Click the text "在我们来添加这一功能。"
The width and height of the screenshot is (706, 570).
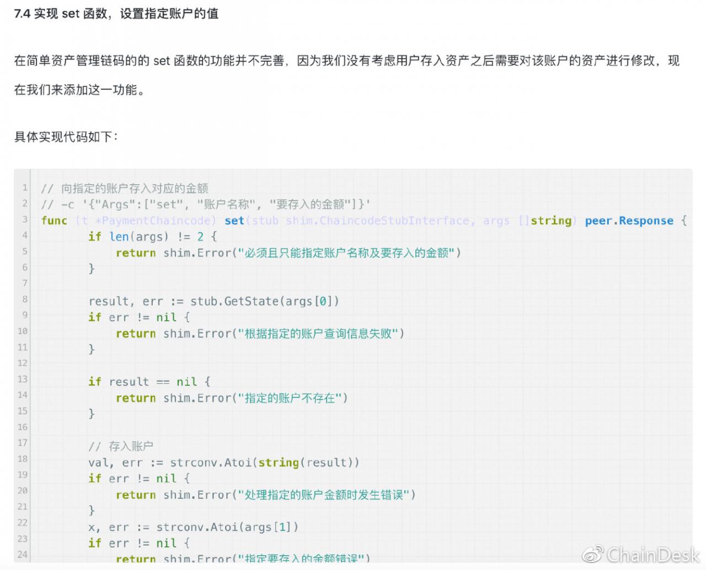pos(81,90)
